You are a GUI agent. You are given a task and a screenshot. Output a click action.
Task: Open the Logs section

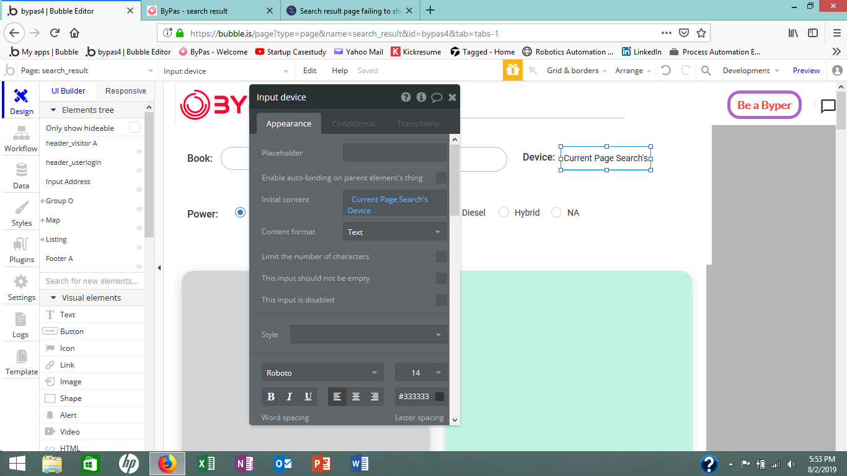click(21, 325)
